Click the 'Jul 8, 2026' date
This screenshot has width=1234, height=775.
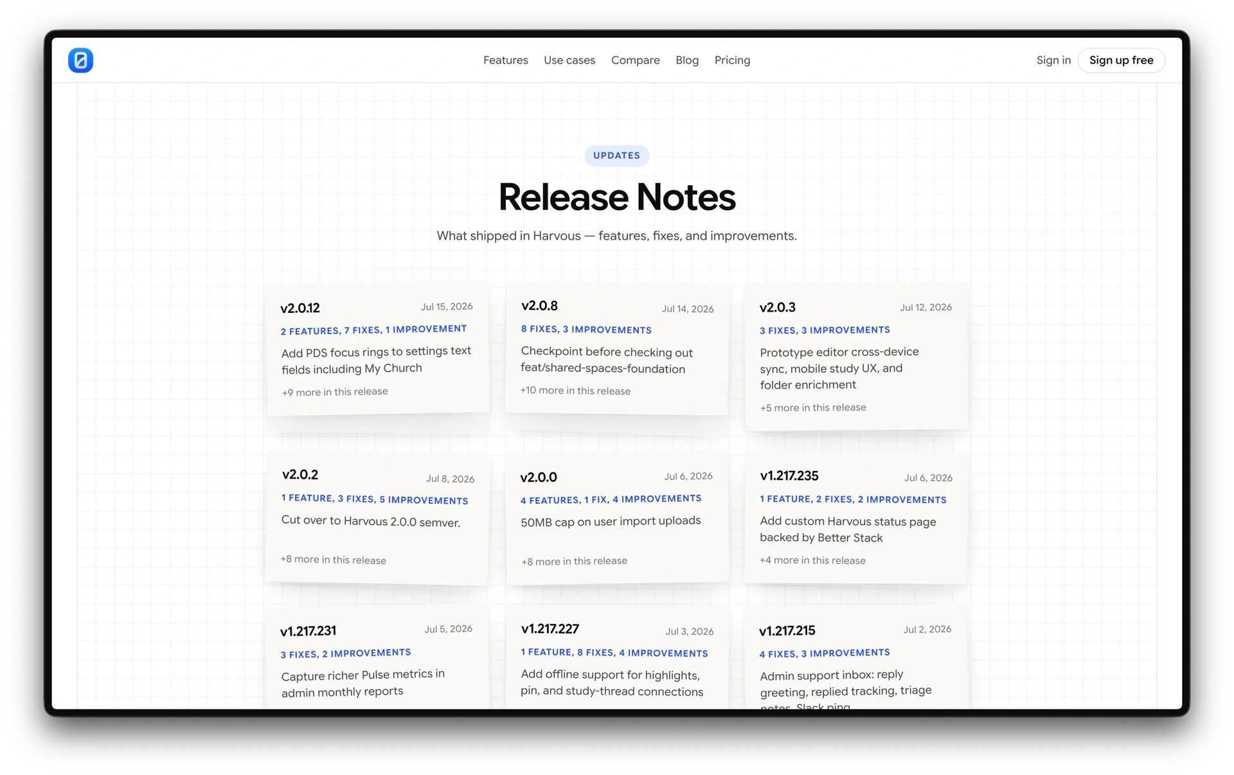point(450,479)
